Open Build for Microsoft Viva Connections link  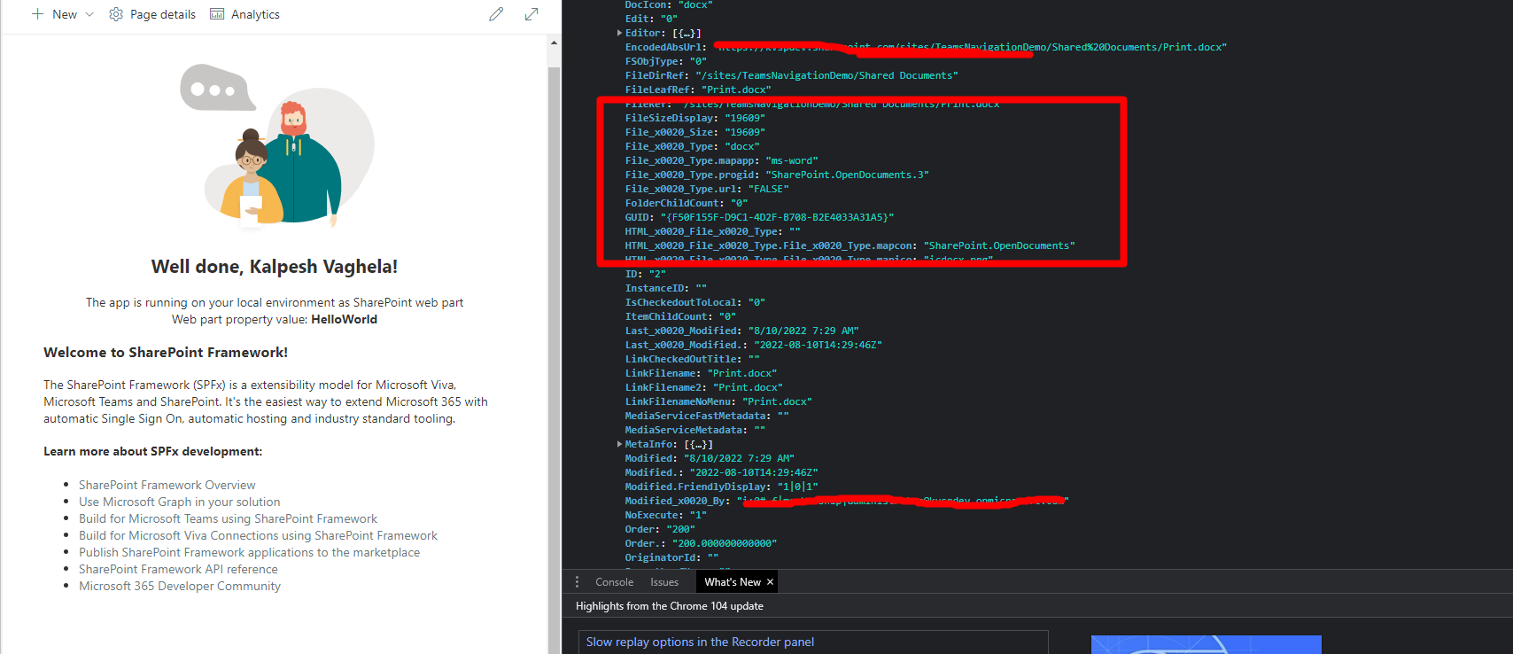pos(258,535)
